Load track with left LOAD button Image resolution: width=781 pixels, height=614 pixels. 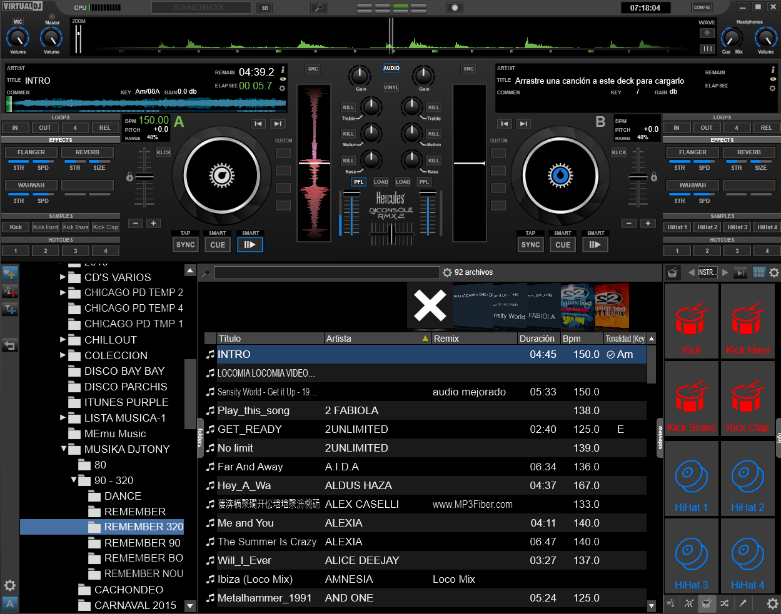(x=381, y=182)
